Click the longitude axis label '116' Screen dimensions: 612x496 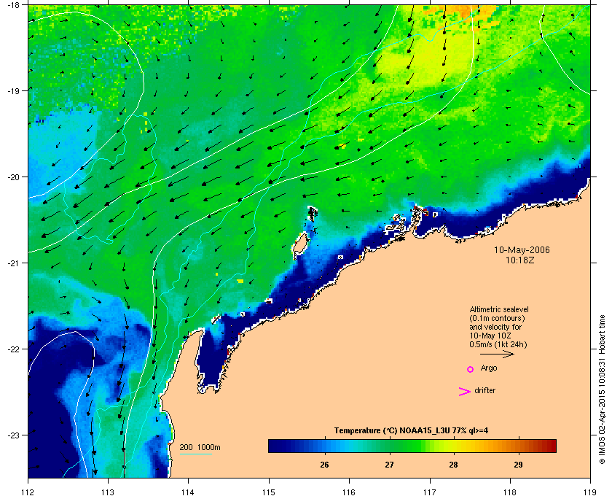pos(349,492)
